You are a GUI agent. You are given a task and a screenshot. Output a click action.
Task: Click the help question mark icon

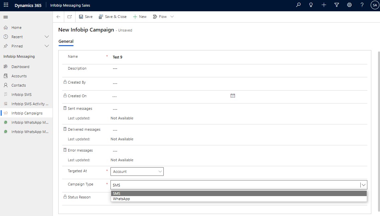[362, 5]
